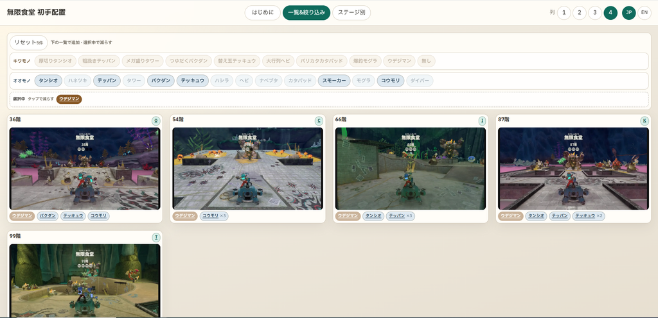Viewport: 658px width, 318px height.
Task: Toggle the バリカタカタパッド filter chip
Action: coord(322,61)
